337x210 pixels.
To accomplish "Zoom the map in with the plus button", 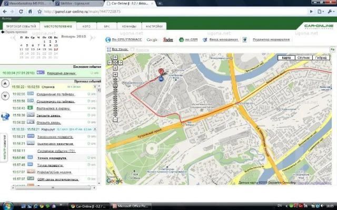I will click(x=115, y=75).
